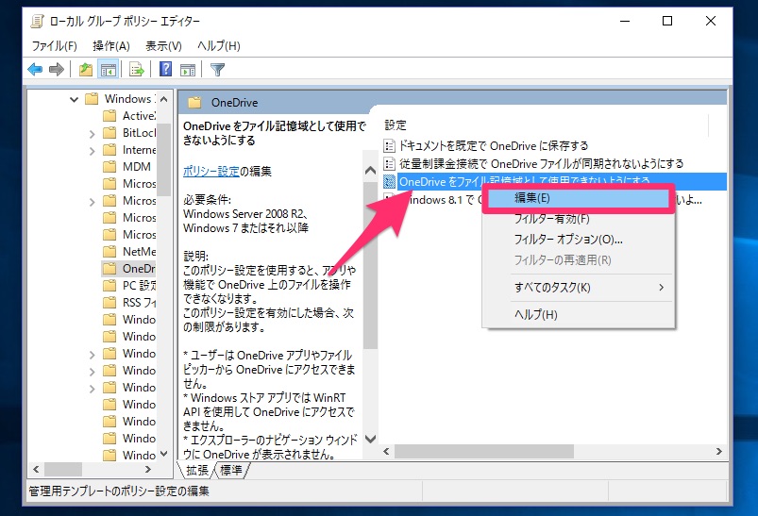Maximize the ローカル グループ ポリシー エディター window
Viewport: 758px width, 516px height.
click(x=667, y=21)
